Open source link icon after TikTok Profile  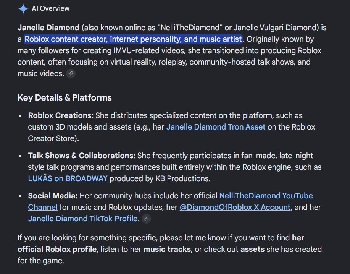[x=147, y=219]
